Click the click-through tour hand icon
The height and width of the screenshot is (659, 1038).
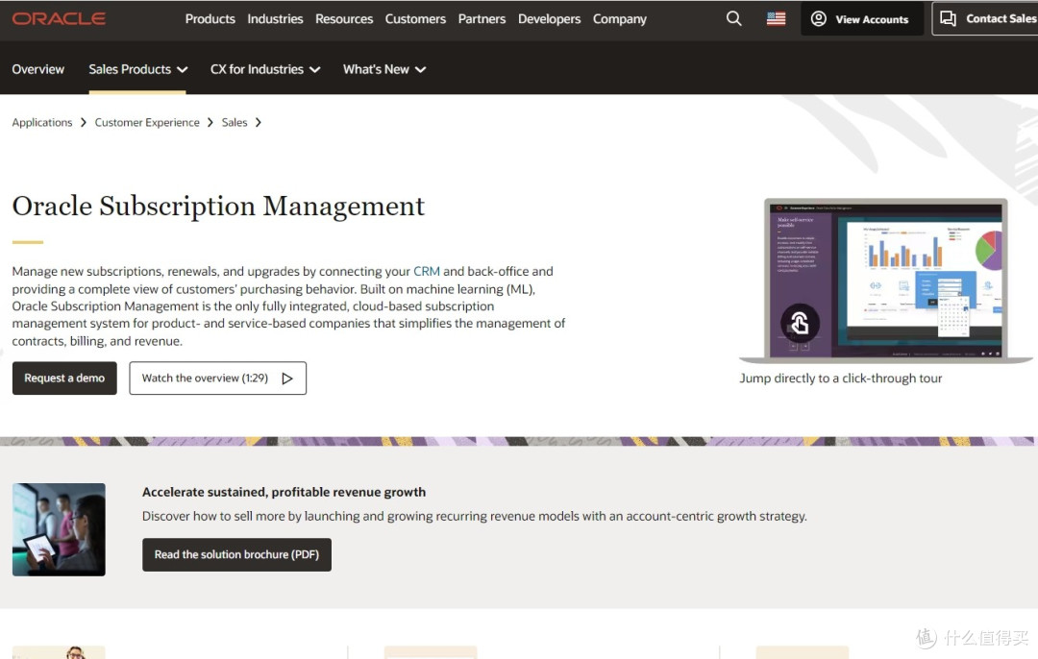pyautogui.click(x=800, y=323)
